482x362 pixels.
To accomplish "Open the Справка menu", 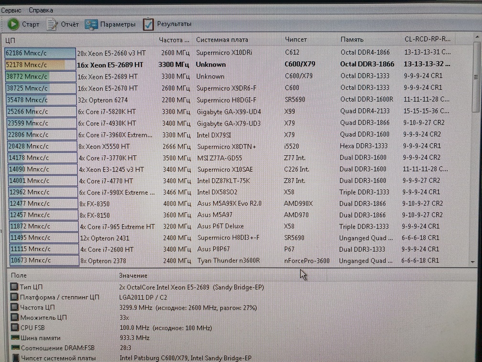I will tap(41, 10).
